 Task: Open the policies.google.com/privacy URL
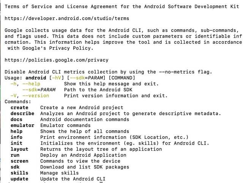click(57, 60)
